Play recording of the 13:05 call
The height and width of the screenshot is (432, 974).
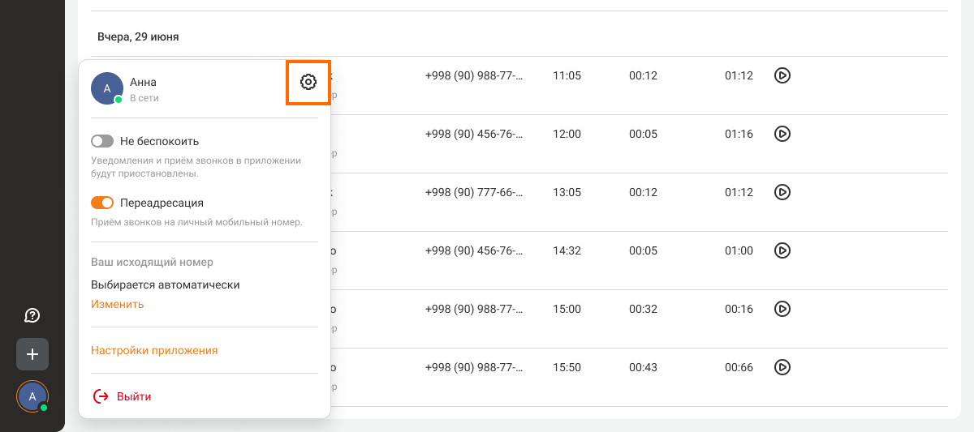click(782, 192)
